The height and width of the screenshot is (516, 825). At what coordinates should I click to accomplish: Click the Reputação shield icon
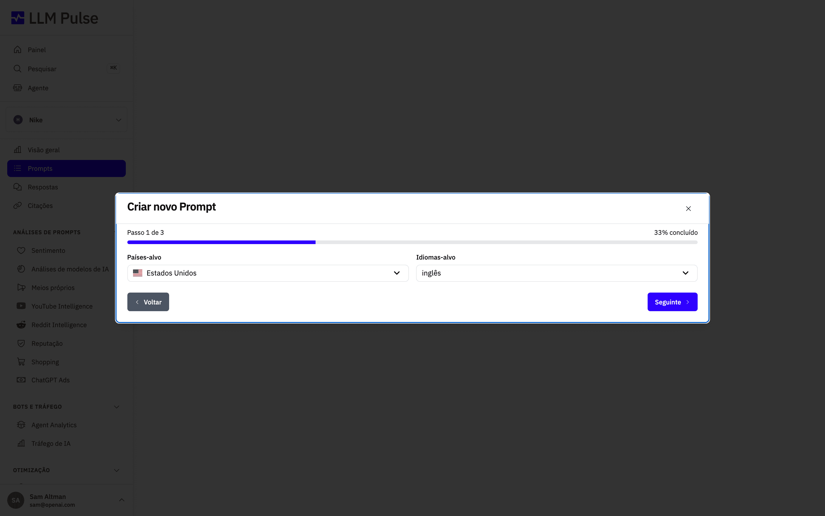point(21,343)
